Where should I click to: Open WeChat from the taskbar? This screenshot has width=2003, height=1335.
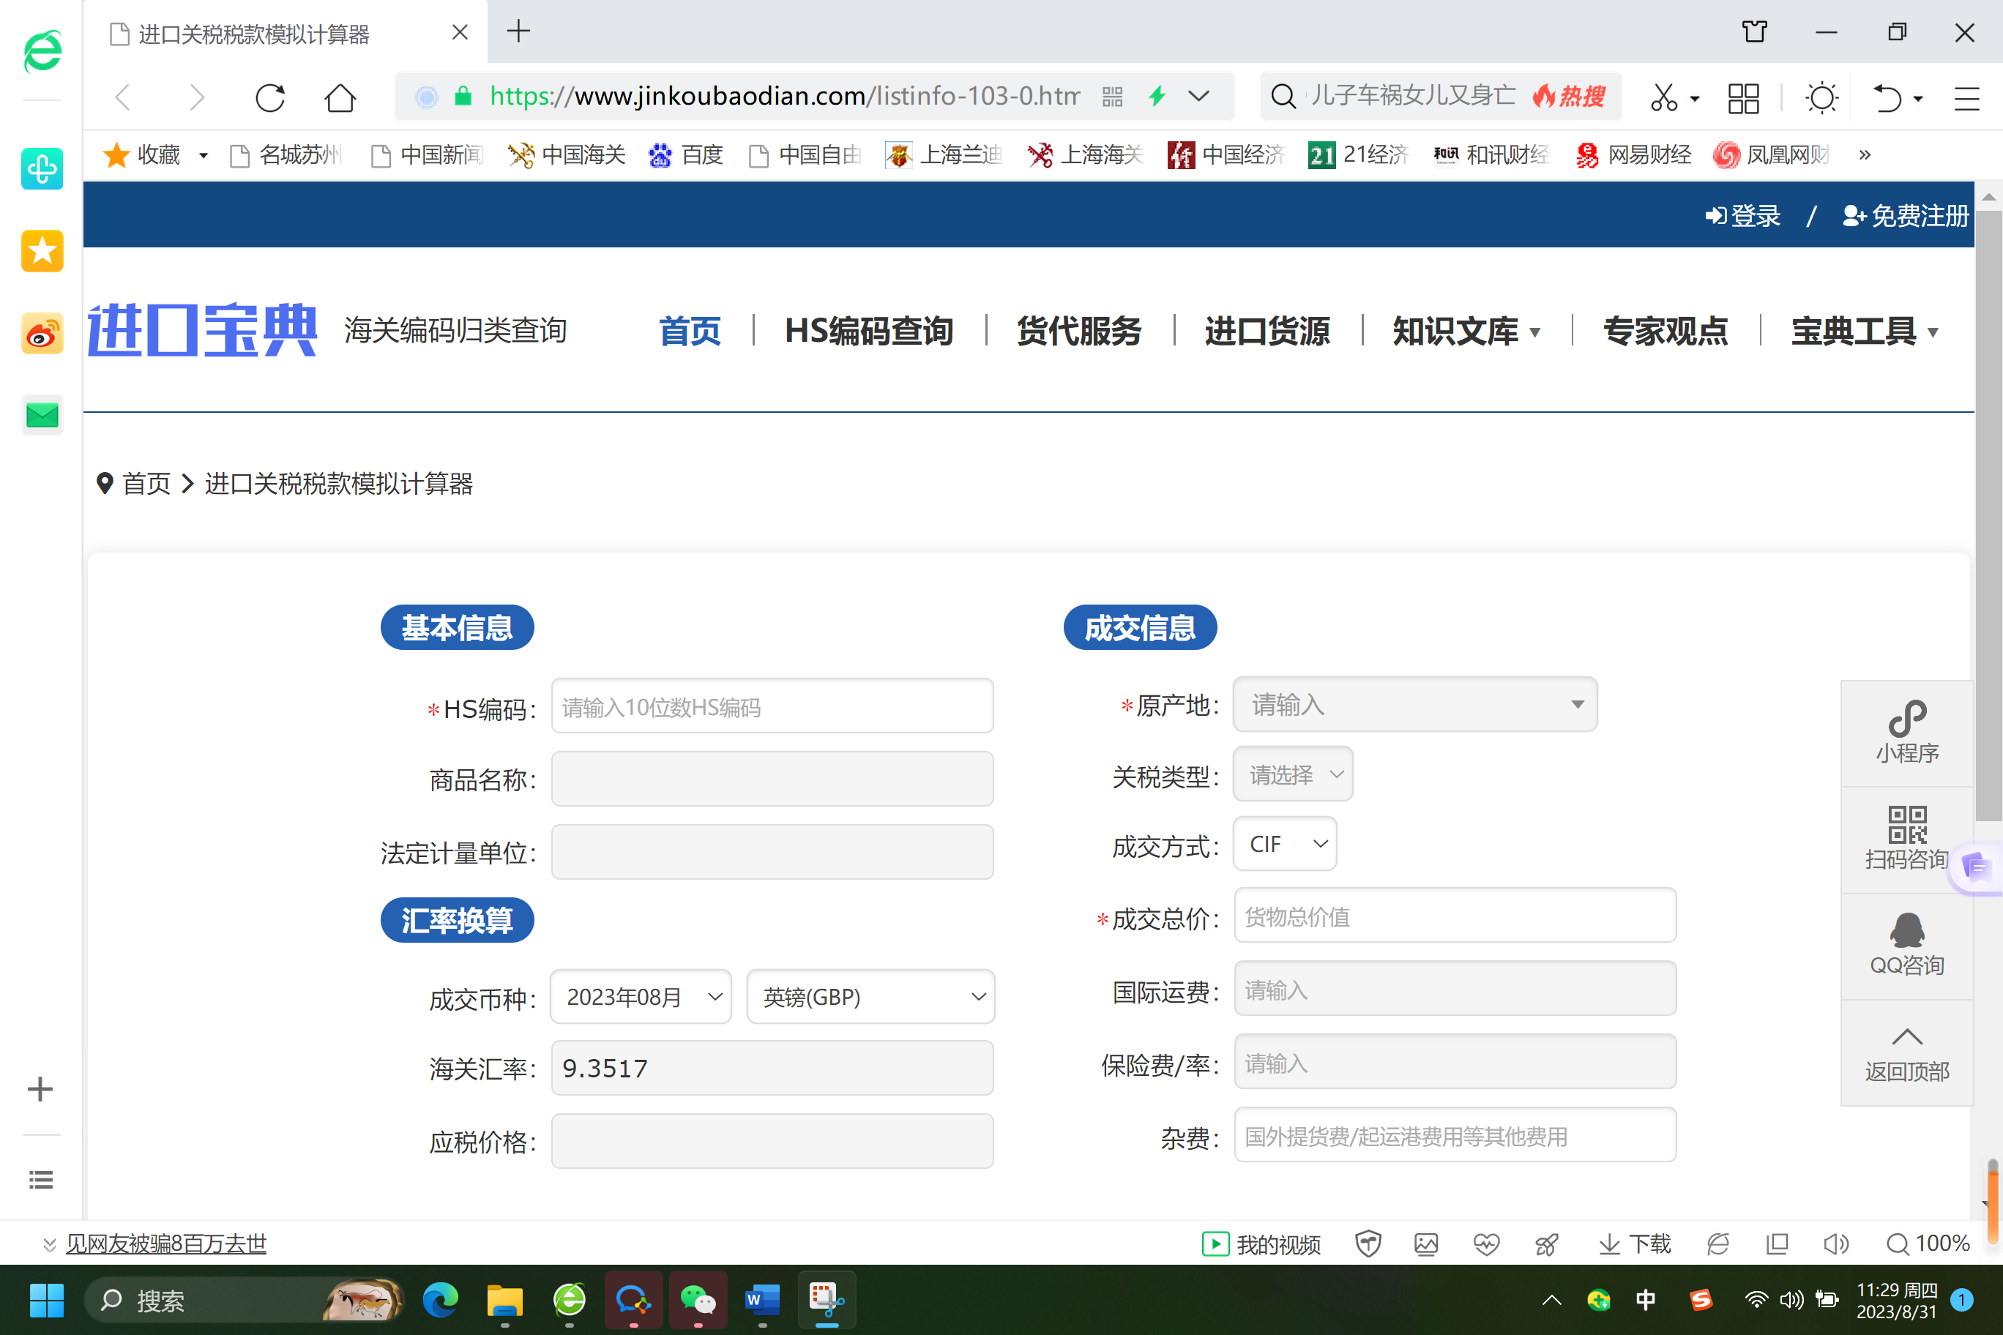[x=698, y=1300]
